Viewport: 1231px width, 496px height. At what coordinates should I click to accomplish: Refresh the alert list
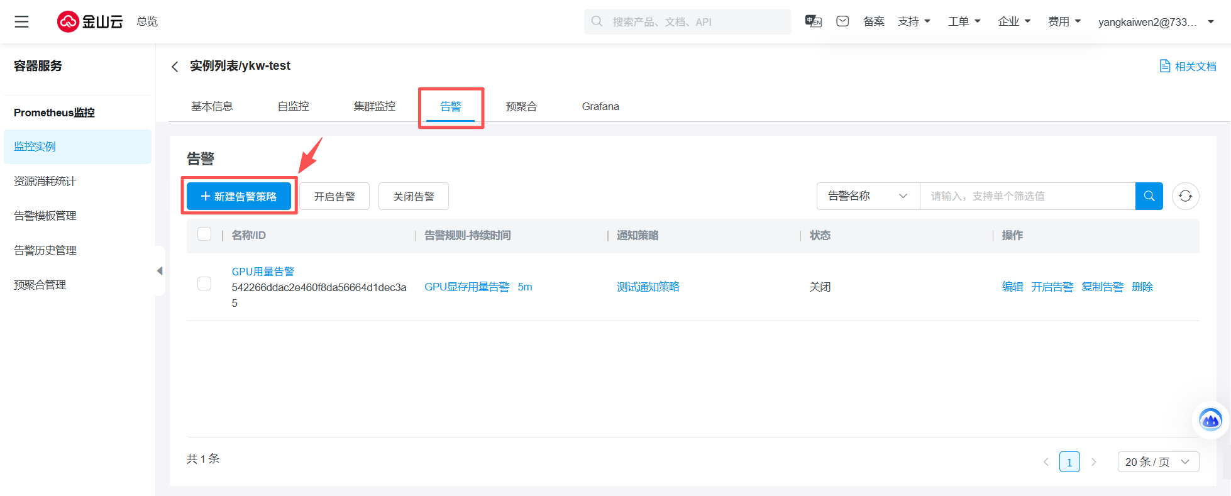tap(1185, 196)
